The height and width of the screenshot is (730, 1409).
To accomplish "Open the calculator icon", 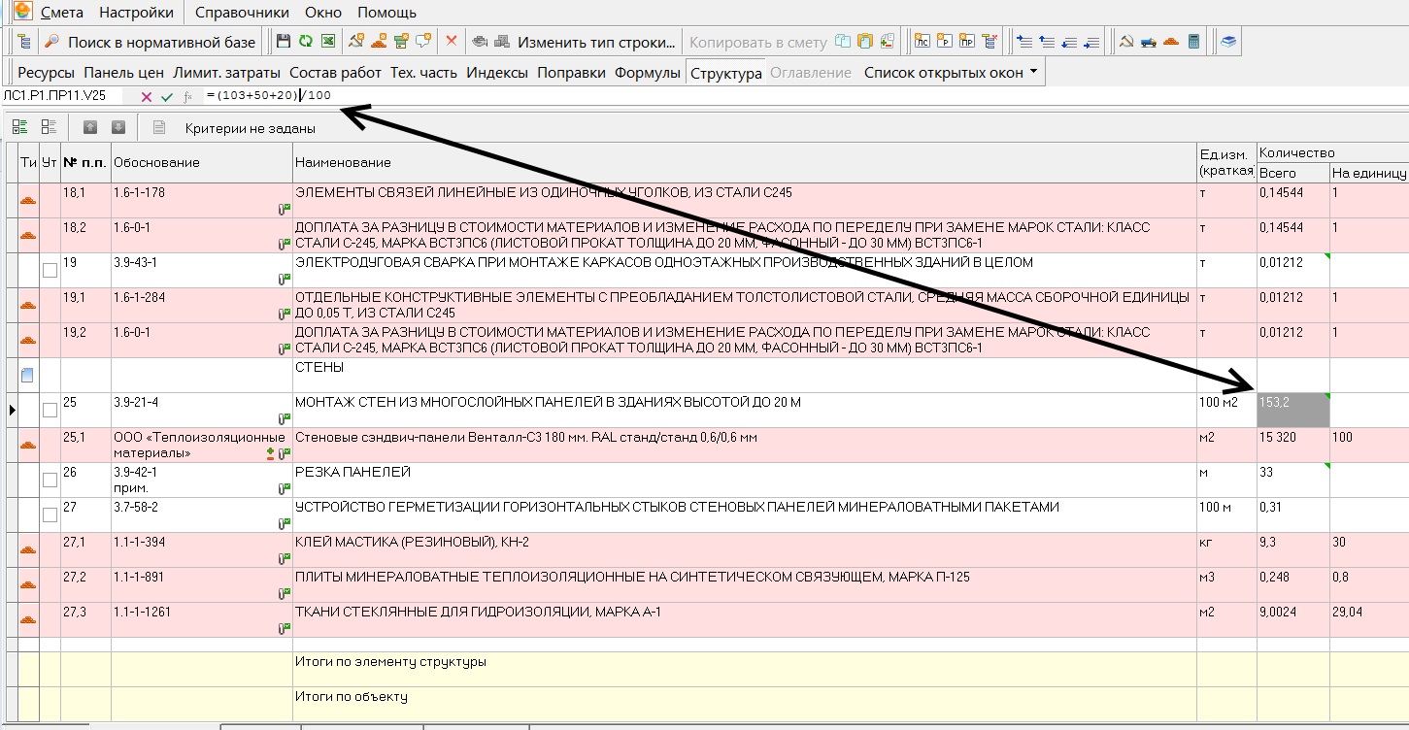I will pyautogui.click(x=1193, y=42).
